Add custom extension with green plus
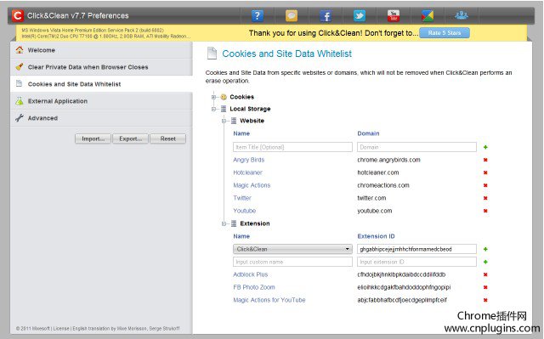The width and height of the screenshot is (544, 339). pyautogui.click(x=485, y=262)
